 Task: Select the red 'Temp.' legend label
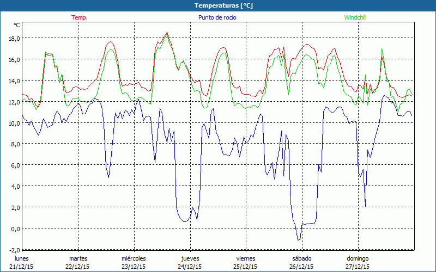(80, 17)
